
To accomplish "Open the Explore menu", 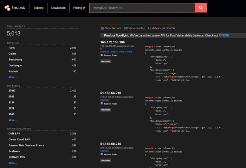I will click(38, 8).
